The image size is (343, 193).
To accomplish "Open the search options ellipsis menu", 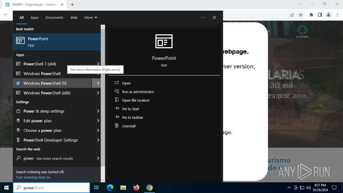I will click(x=203, y=17).
